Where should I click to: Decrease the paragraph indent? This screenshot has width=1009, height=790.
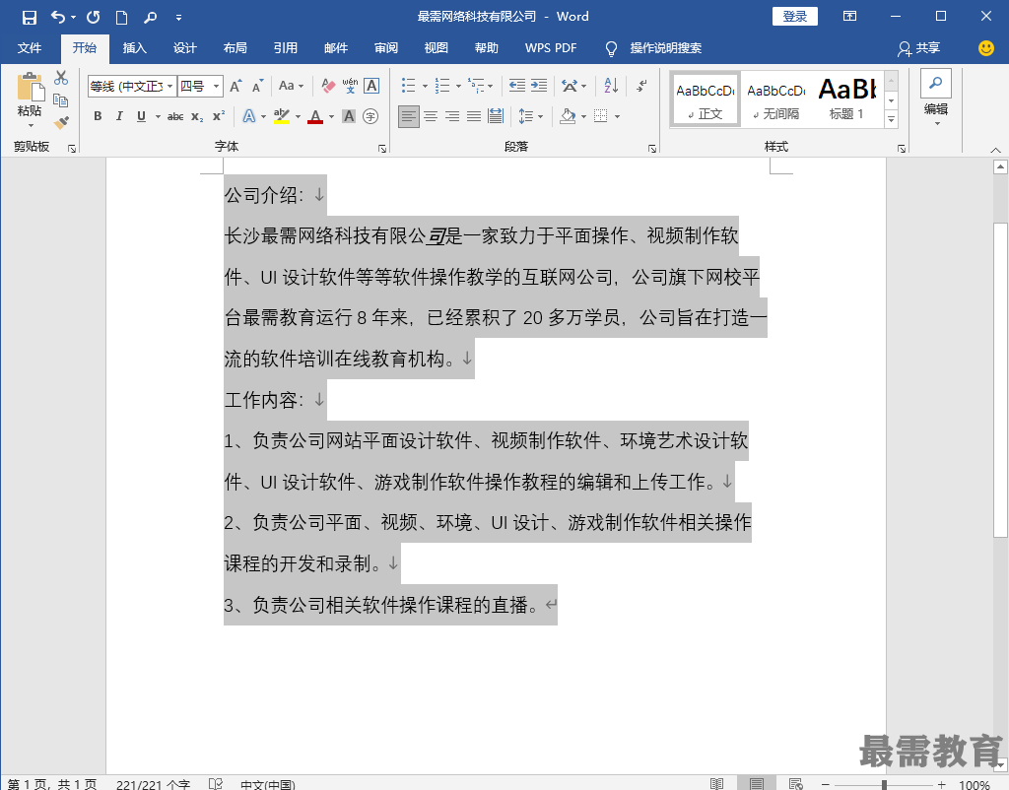[x=516, y=86]
